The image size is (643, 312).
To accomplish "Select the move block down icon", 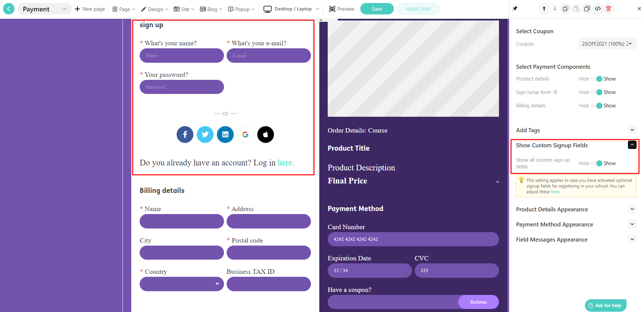I will (x=555, y=8).
